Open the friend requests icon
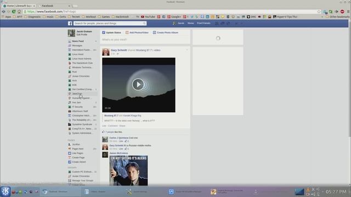The image size is (351, 197). (x=217, y=23)
